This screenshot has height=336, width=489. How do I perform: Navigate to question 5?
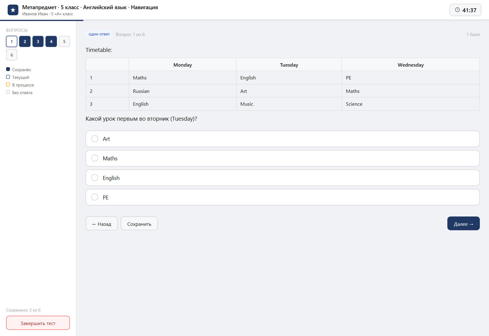click(x=64, y=42)
